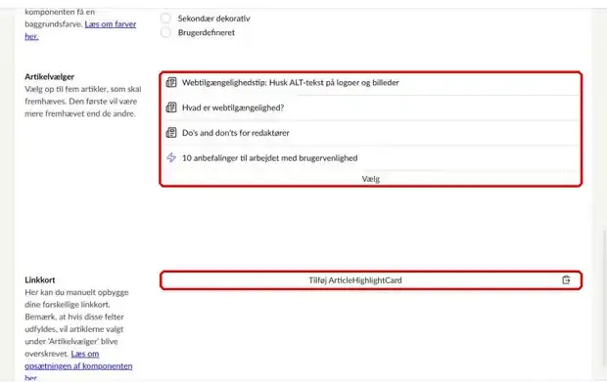
Task: Click lightning icon next to 10 anbefalinger
Action: (171, 157)
